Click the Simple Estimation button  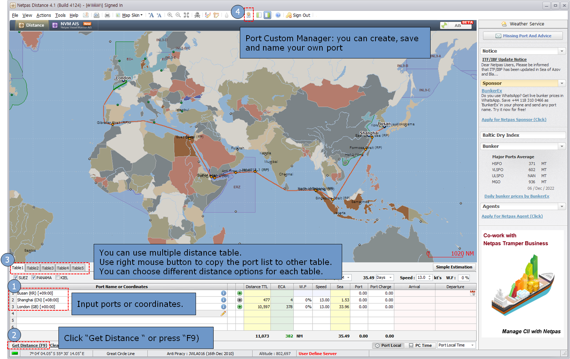[x=454, y=267]
